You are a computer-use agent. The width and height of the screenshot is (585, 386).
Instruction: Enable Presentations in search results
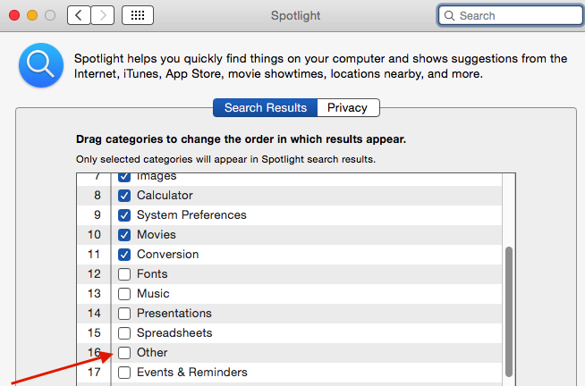click(124, 314)
